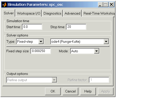Screen dimensions: 146x98
Task: Click the MATLAB icon in title bar
Action: (x=4, y=5)
